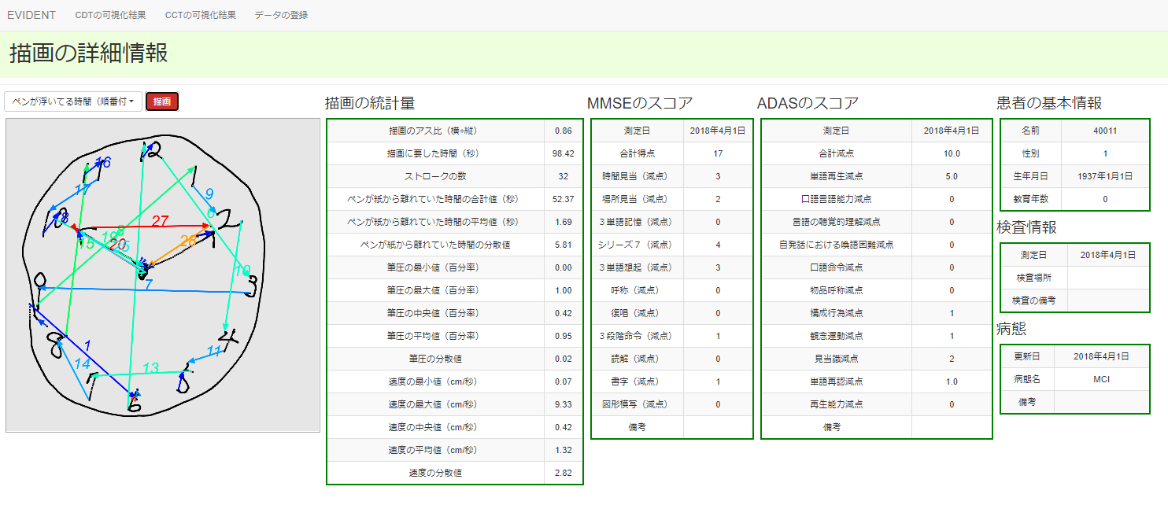Go to the CCTの可視化結果 tab
This screenshot has height=505, width=1168.
coord(200,15)
